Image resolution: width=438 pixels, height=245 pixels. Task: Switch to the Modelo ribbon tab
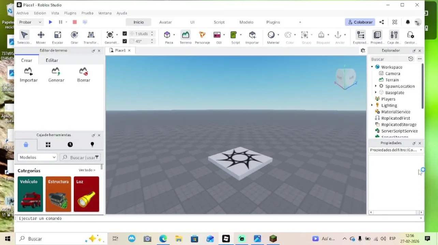[246, 22]
